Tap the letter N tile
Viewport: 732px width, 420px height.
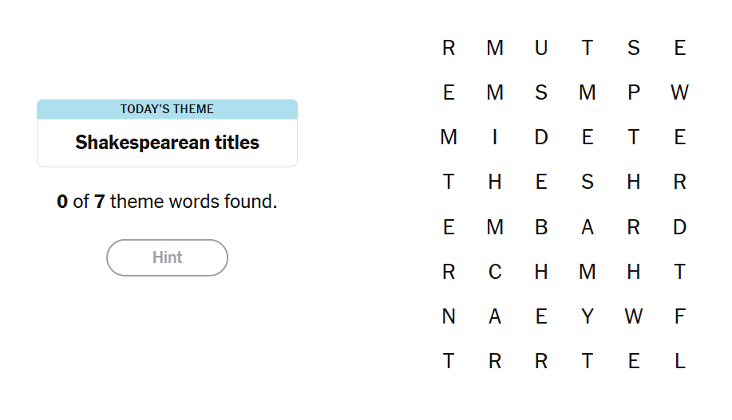coord(449,316)
